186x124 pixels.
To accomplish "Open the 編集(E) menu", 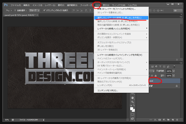I will coord(26,5).
